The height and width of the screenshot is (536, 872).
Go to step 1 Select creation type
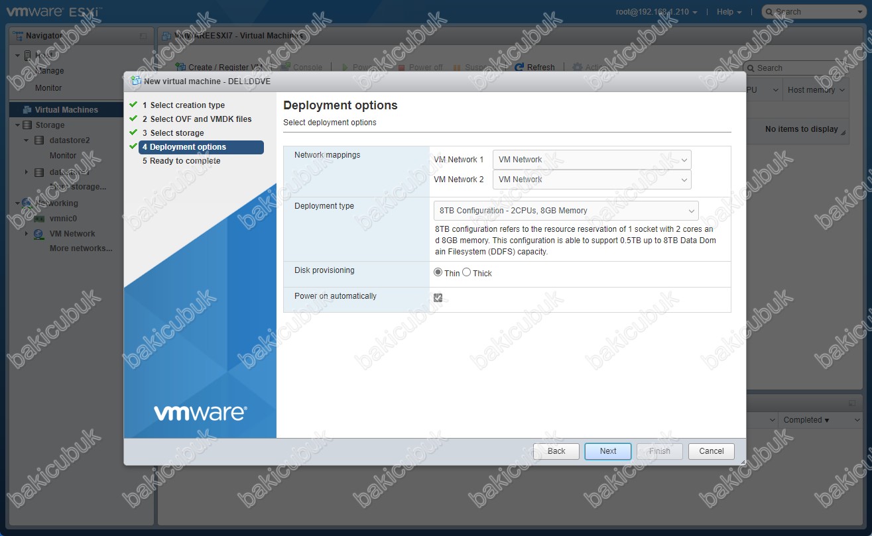(x=183, y=105)
